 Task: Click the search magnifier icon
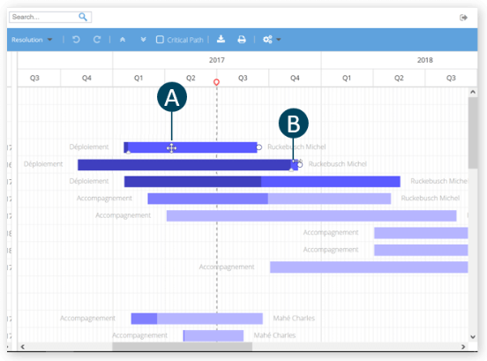(x=83, y=17)
